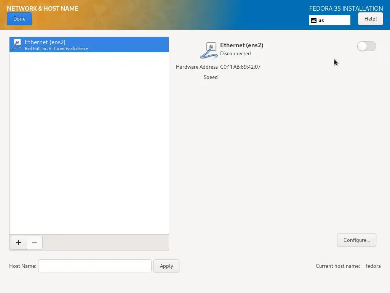
Task: Focus the Host Name input field
Action: [x=95, y=266]
